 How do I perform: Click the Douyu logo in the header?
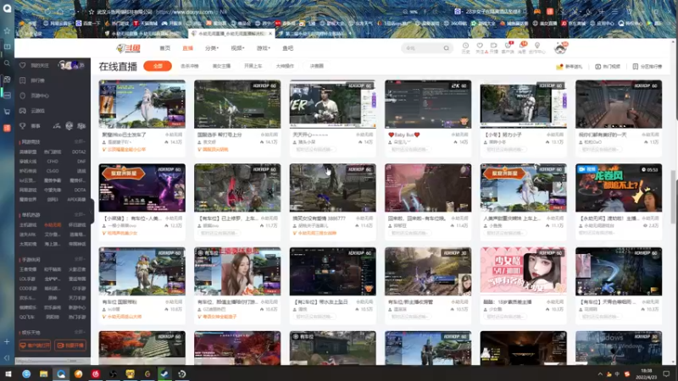click(x=129, y=48)
